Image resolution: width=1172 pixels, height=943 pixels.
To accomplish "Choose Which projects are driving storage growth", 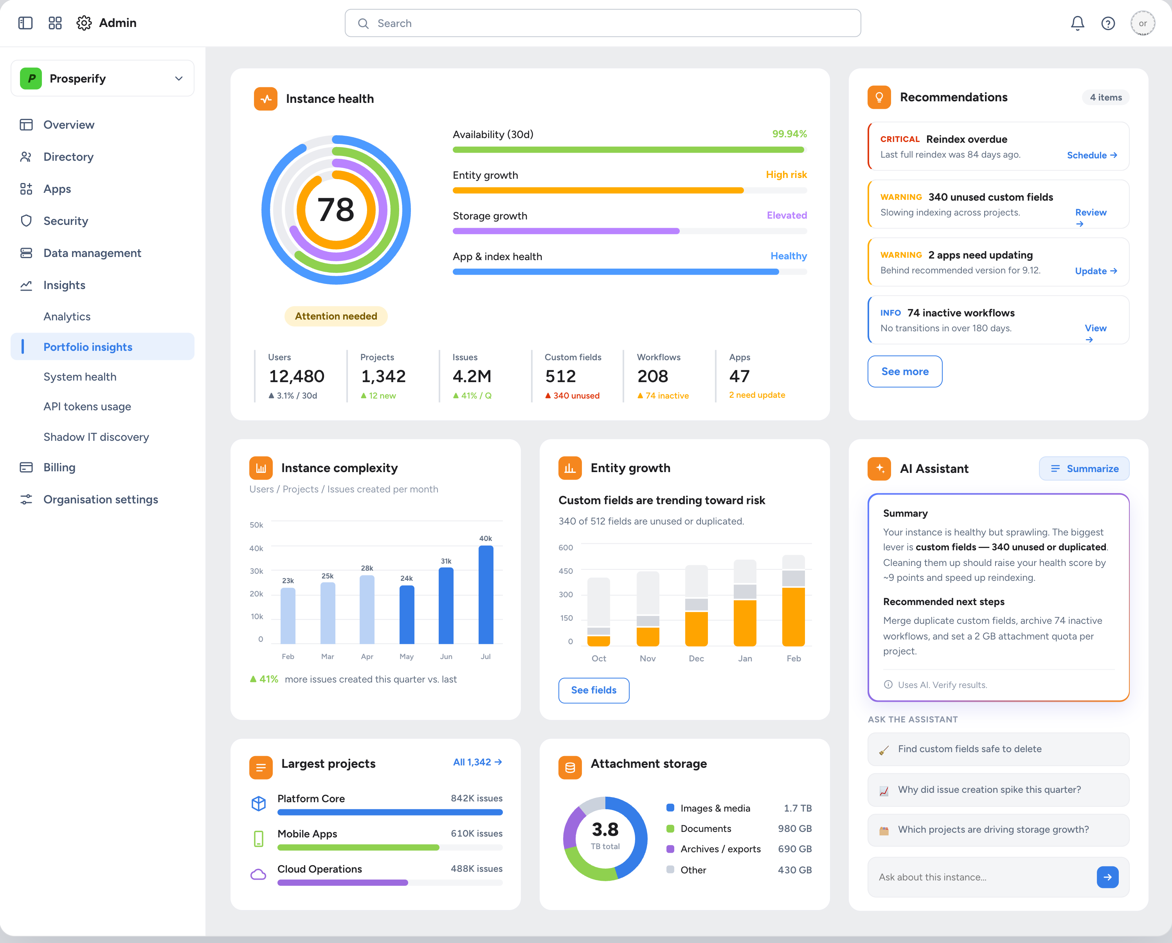I will tap(998, 830).
